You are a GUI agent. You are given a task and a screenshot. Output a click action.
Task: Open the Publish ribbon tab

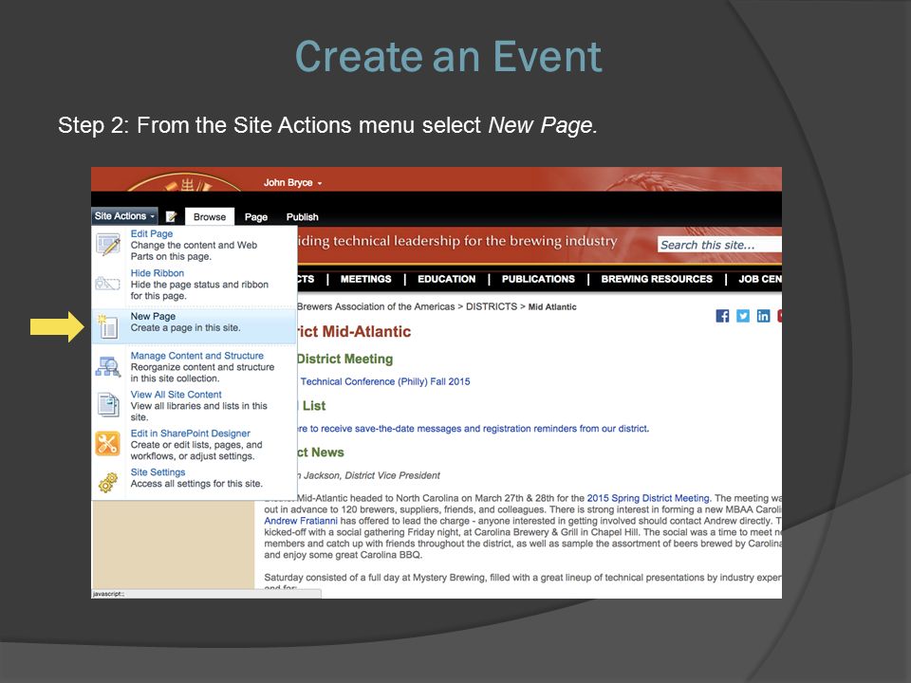(302, 216)
